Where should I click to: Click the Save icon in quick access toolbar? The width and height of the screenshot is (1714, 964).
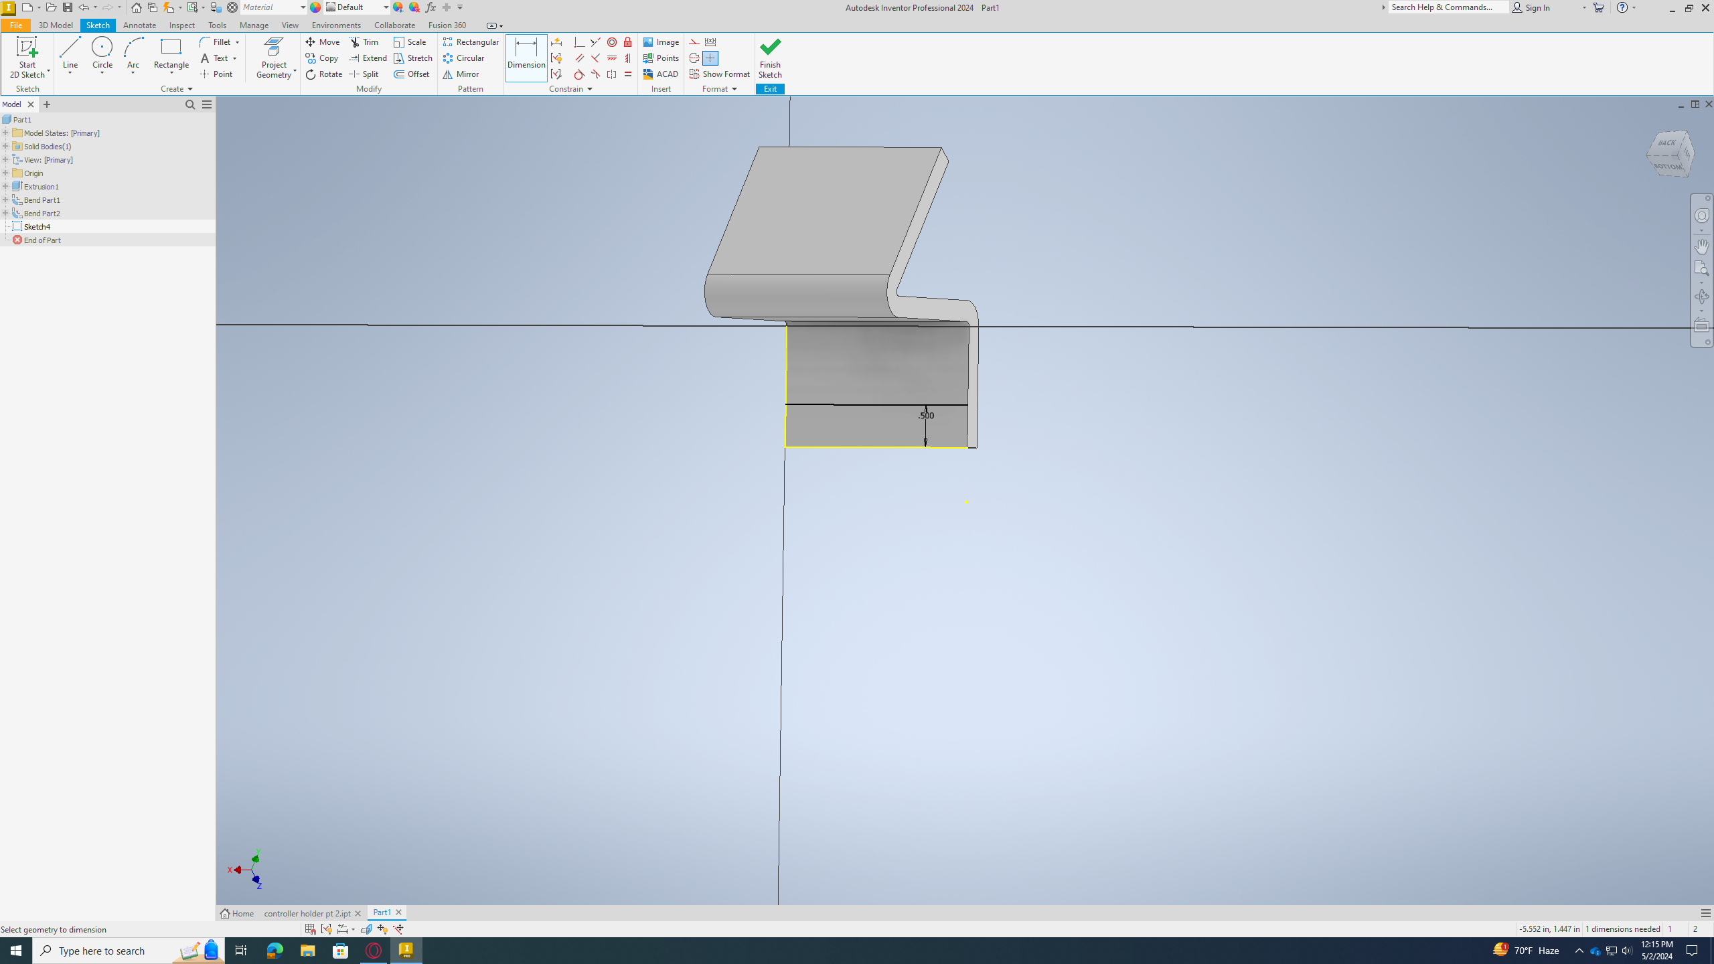pos(68,7)
